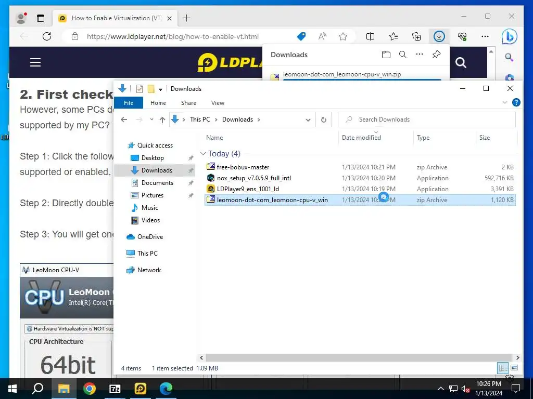Open View tab in Explorer ribbon
Image resolution: width=533 pixels, height=399 pixels.
218,103
